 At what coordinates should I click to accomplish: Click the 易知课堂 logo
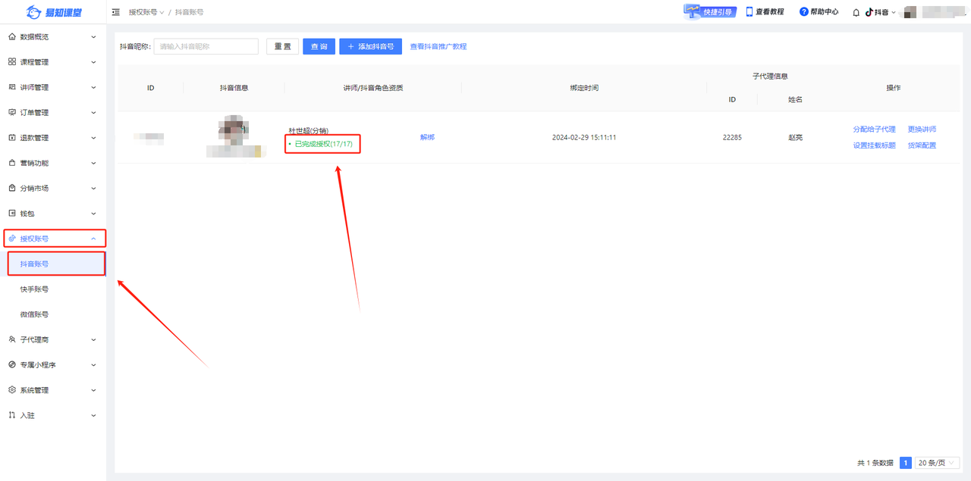tap(54, 12)
